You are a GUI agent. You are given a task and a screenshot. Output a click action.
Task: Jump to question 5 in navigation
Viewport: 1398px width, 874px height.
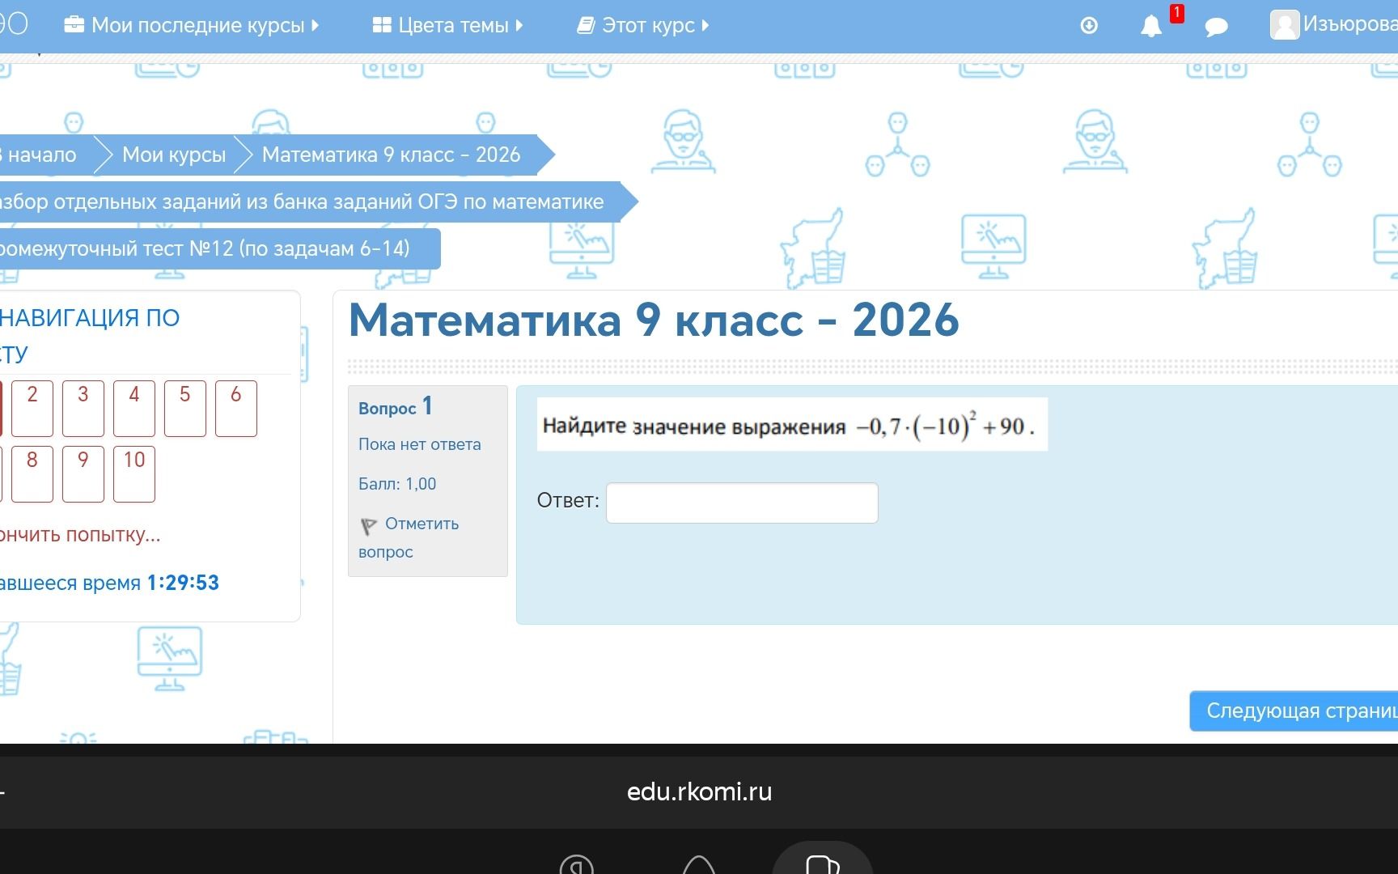coord(185,409)
